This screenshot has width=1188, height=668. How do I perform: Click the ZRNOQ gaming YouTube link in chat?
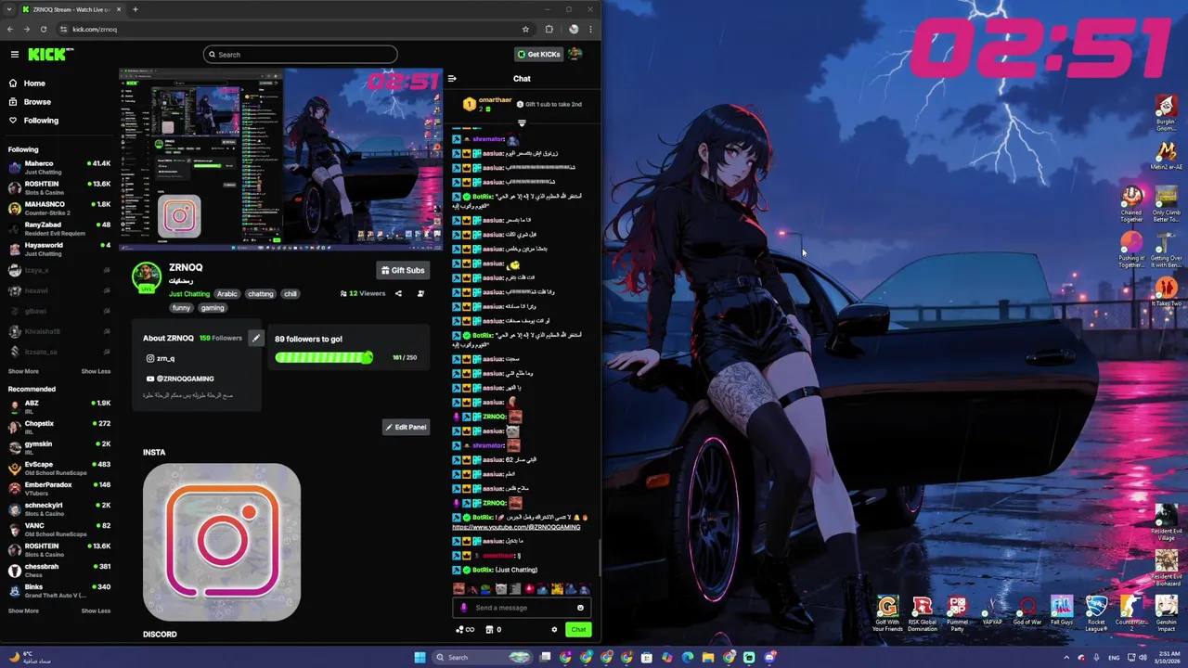pyautogui.click(x=516, y=527)
